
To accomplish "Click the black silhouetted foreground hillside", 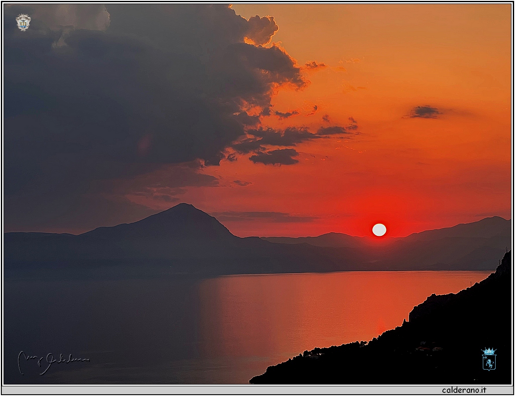I will point(440,343).
